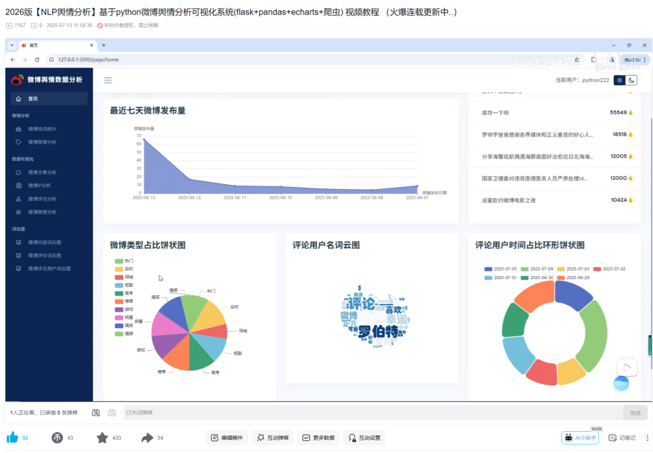Screen dimensions: 653x453
Task: Click the 明星 legend color swatch
Action: 119,317
